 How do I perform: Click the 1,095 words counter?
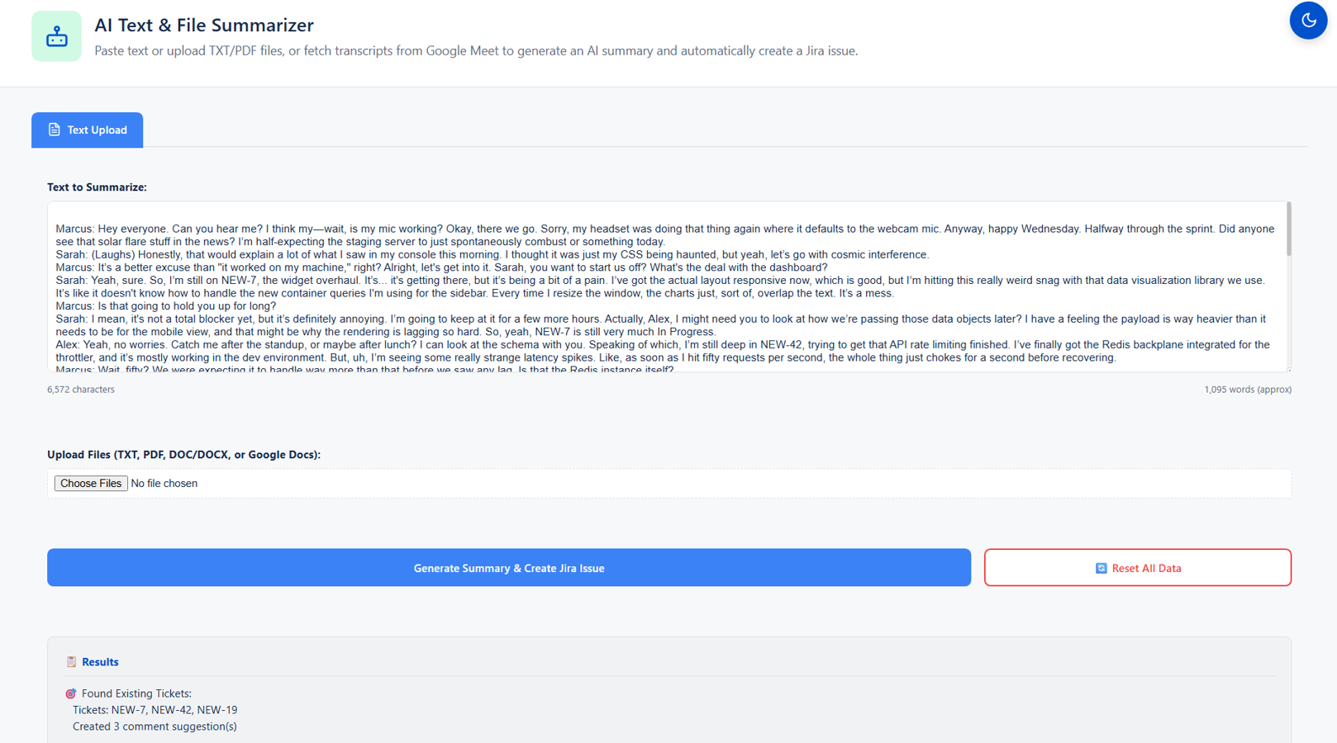click(1248, 390)
